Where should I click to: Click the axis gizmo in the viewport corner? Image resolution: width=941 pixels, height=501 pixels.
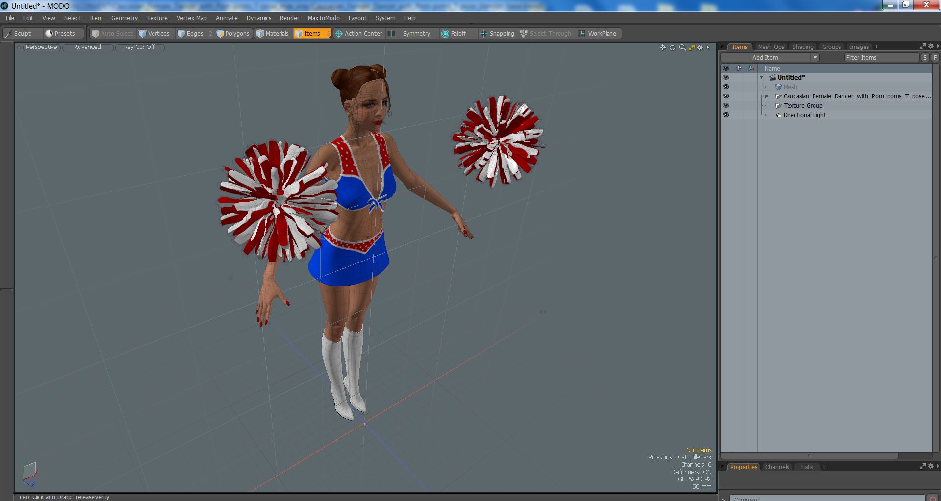[29, 474]
